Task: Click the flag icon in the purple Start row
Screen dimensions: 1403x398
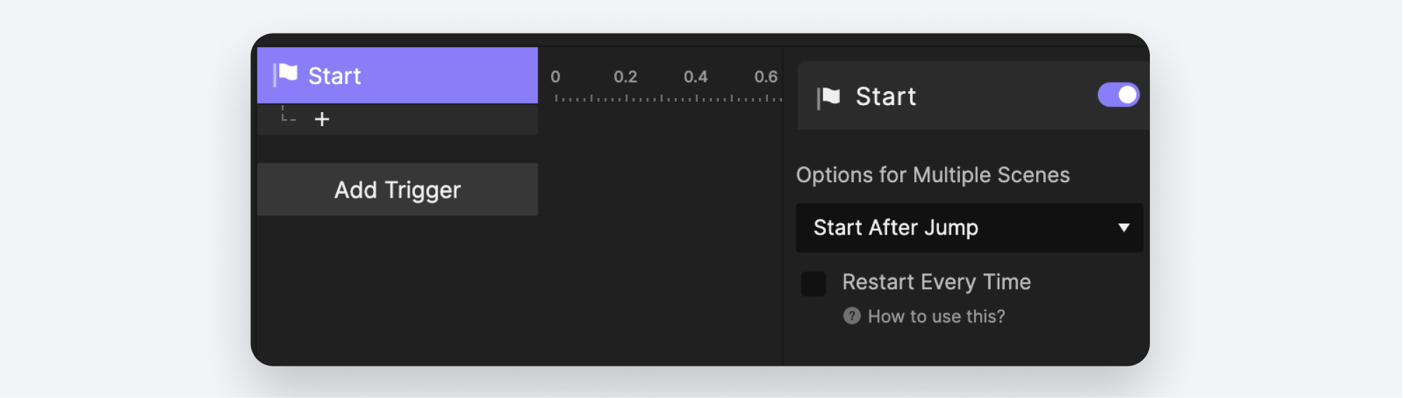Action: click(285, 74)
